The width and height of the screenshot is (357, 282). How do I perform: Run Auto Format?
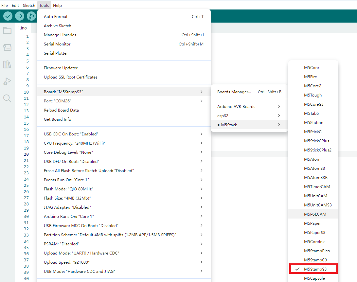[124, 17]
